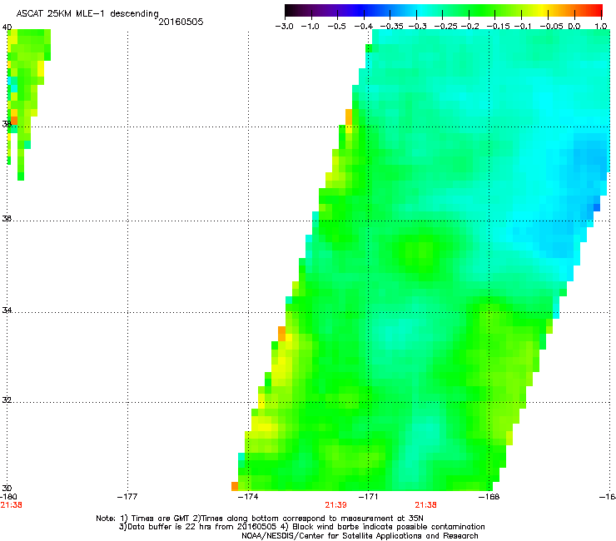Screen dimensions: 616x541
Task: Click the latitude label '40'
Action: coord(7,27)
